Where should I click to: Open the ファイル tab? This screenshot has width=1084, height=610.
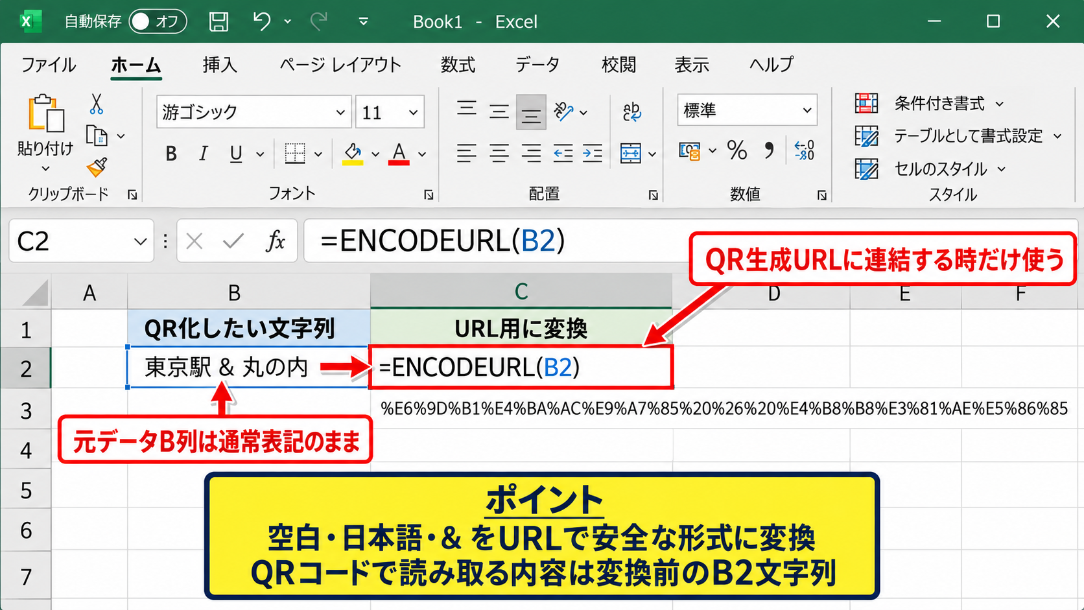49,65
